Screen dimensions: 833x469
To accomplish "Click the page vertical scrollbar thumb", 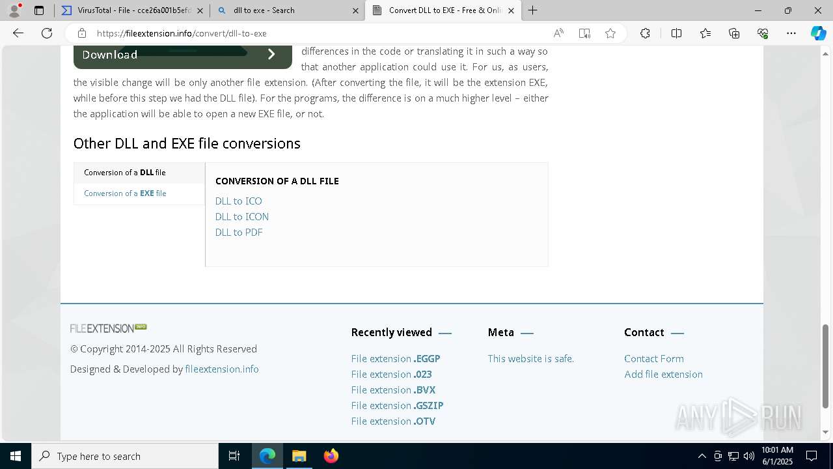I will [x=826, y=366].
